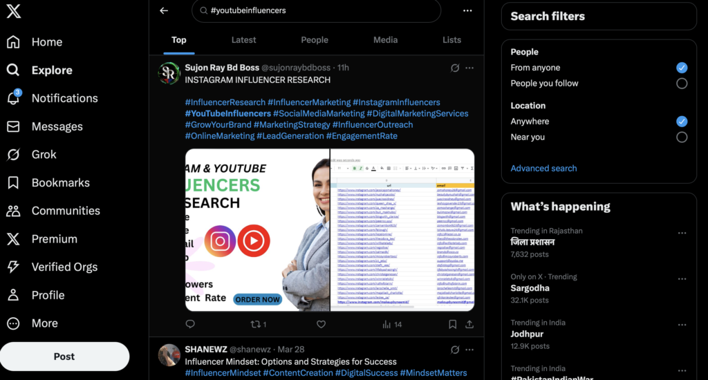Open Sujon Ray Bd Boss profile name
The height and width of the screenshot is (380, 708).
pos(222,68)
